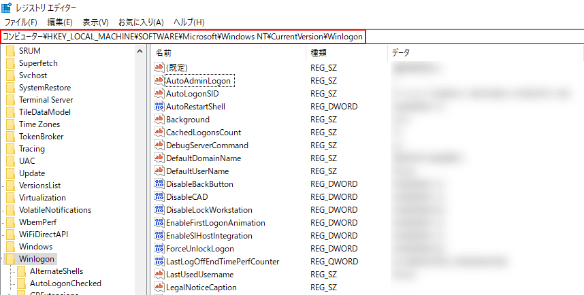Expand the VolatileNotifications tree node
This screenshot has width=584, height=295.
click(x=3, y=210)
